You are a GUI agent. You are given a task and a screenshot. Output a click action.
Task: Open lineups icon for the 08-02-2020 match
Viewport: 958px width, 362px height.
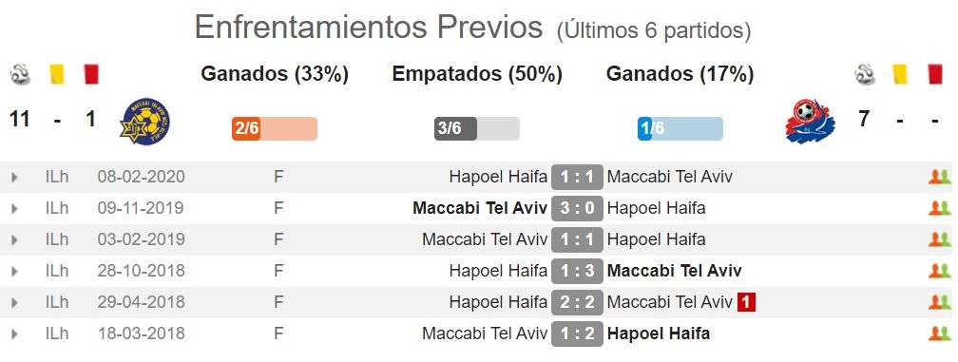[939, 177]
